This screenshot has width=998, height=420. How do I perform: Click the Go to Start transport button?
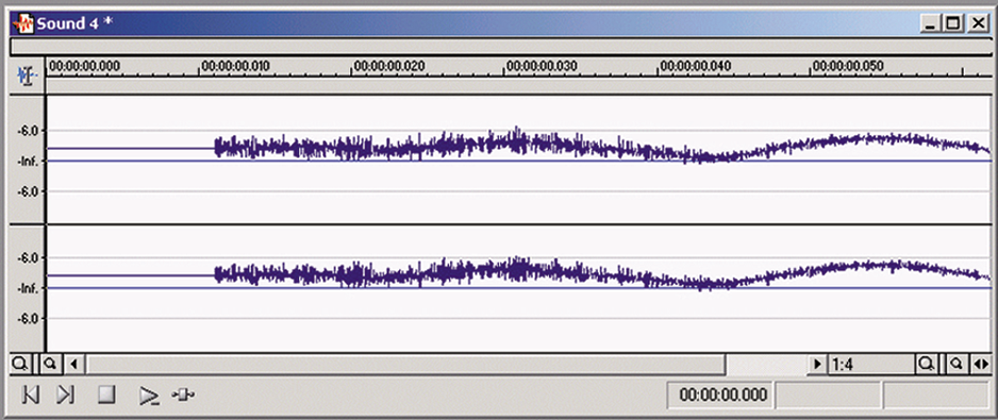pos(29,395)
